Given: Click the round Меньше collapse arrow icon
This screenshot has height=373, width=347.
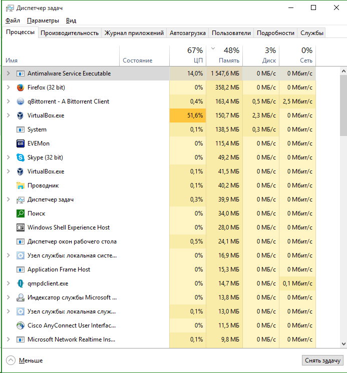Looking at the screenshot, I should click(x=11, y=360).
